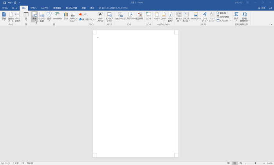Switch to Print Layout view in status bar
The height and width of the screenshot is (165, 274).
click(234, 163)
